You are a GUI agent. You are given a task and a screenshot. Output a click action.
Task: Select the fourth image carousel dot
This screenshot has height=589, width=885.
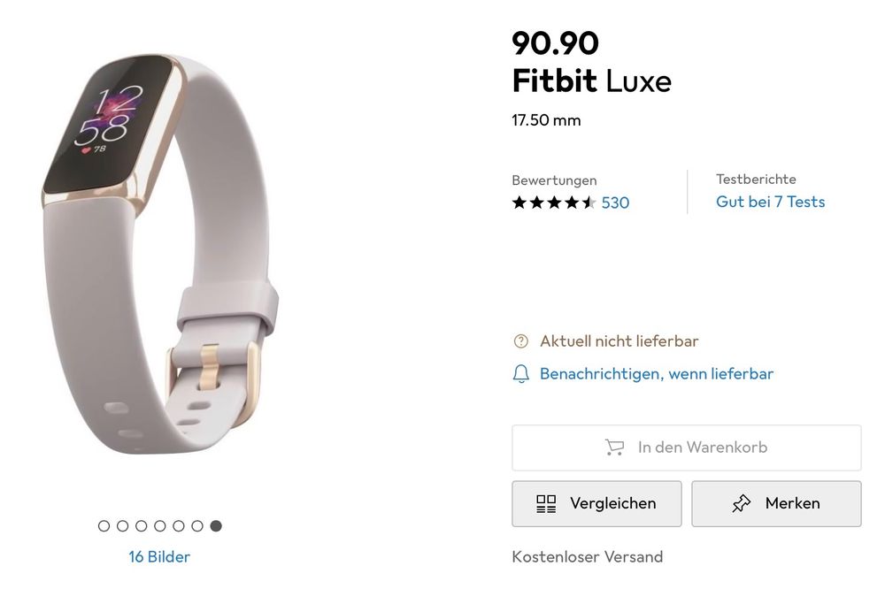click(159, 526)
